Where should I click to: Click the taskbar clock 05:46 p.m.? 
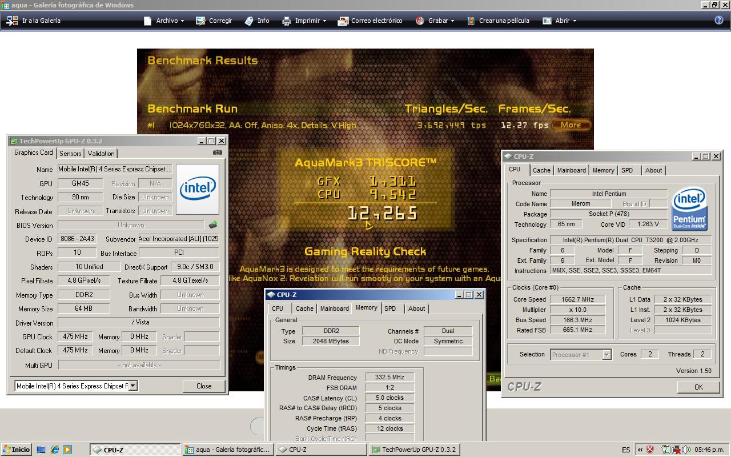coord(710,450)
